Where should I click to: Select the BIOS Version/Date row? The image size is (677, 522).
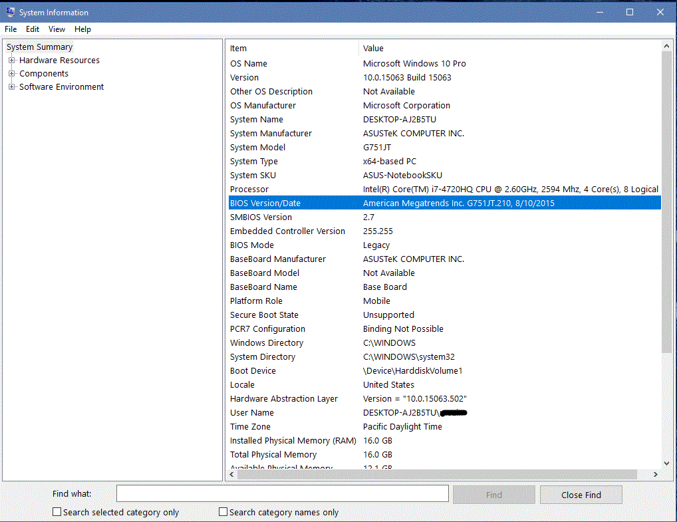coord(444,203)
